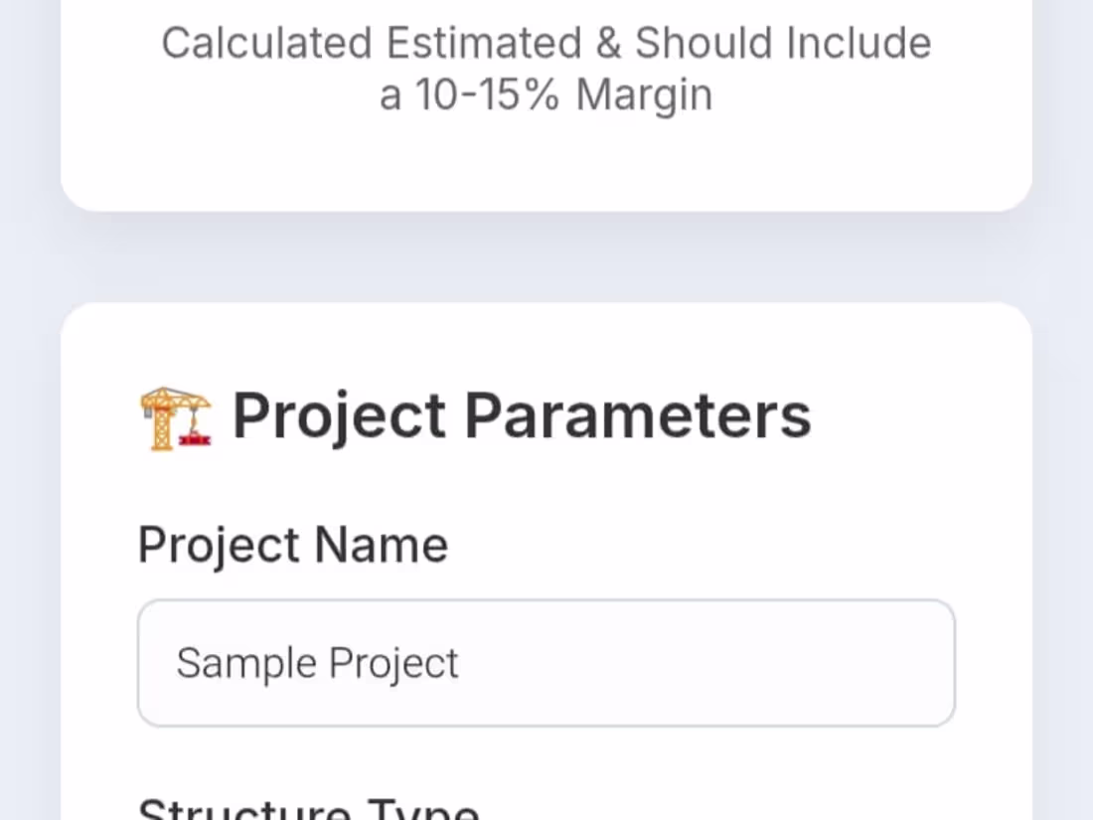The image size is (1093, 820).
Task: Collapse the Project Parameters section
Action: point(521,414)
